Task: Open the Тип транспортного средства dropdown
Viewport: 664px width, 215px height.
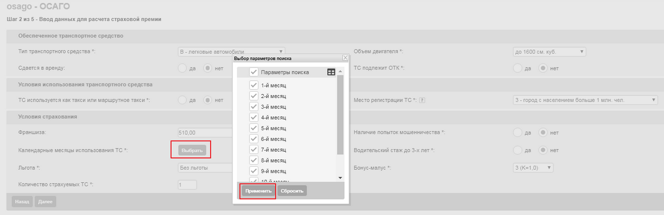Action: [231, 52]
